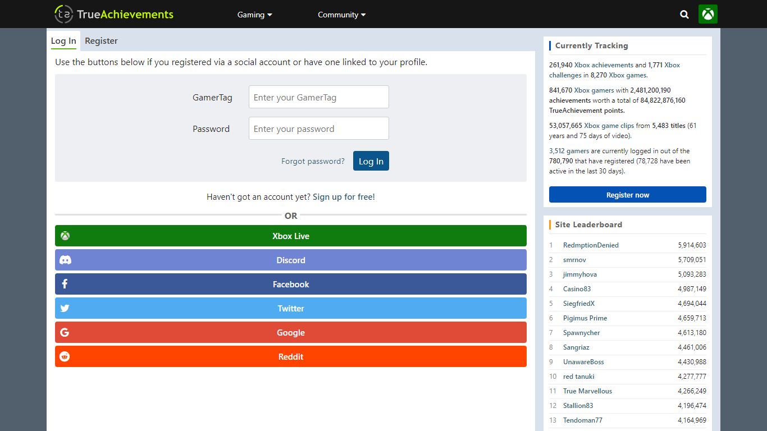The height and width of the screenshot is (431, 767).
Task: Open Spawnycher leaderboard profile
Action: point(582,333)
